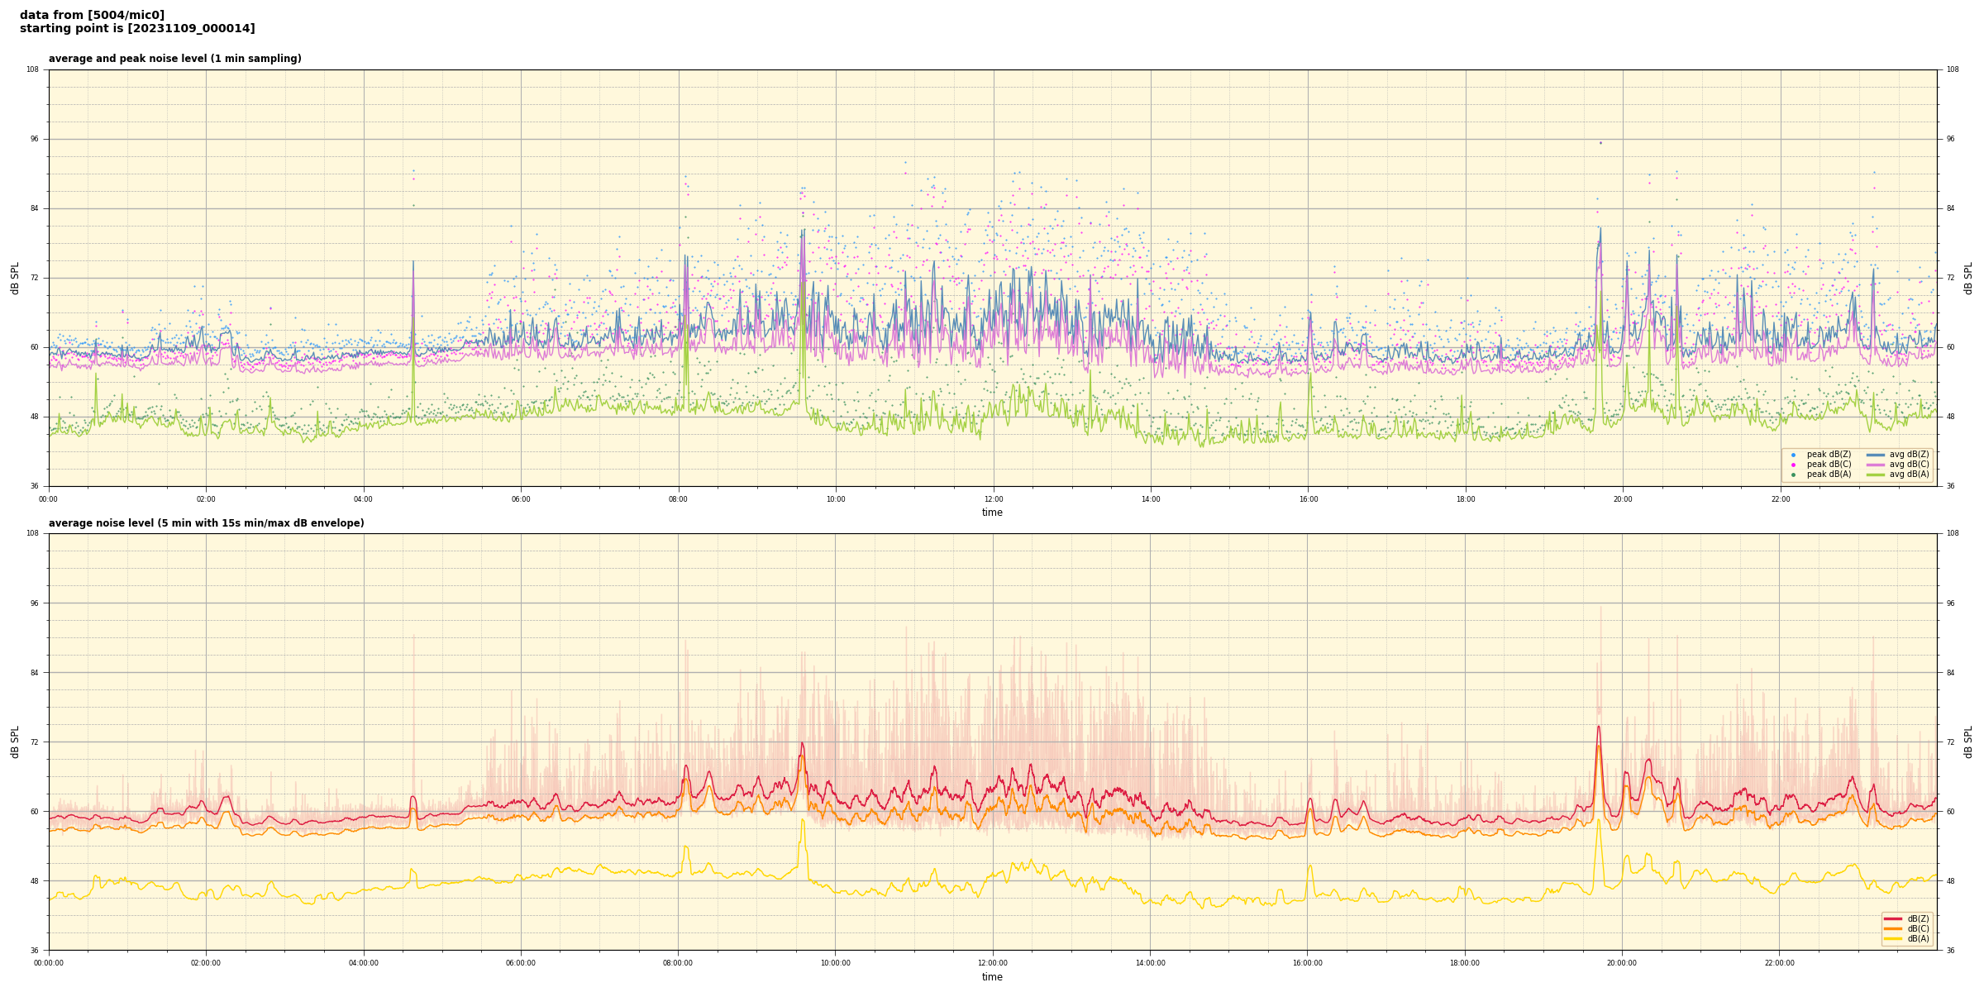
Task: Click the 08:00:00 tick on bottom chart axis
Action: (x=678, y=963)
